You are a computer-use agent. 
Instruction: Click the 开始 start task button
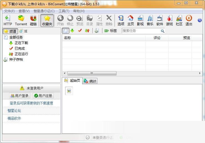(60, 21)
